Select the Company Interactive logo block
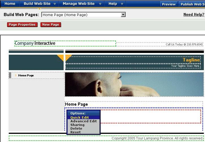 click(x=65, y=43)
